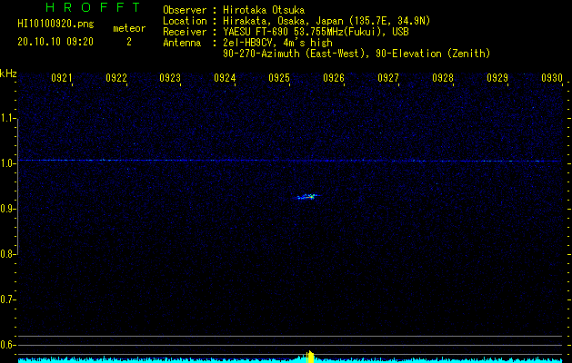Click the 0.8 kHz axis label
This screenshot has height=363, width=572.
pyautogui.click(x=7, y=254)
